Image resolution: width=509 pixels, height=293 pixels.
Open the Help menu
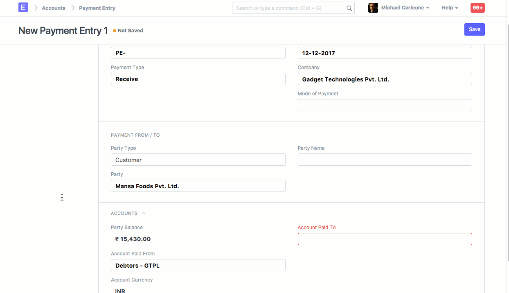click(x=449, y=7)
